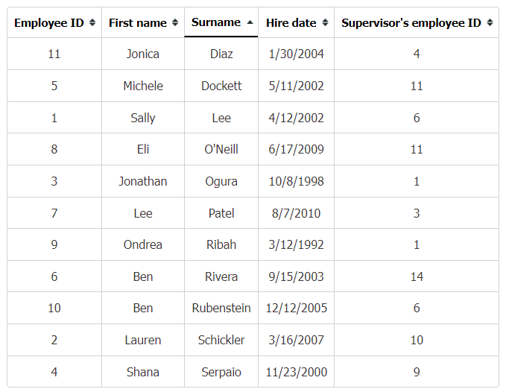Sort by Supervisor's employee ID header

tap(417, 22)
